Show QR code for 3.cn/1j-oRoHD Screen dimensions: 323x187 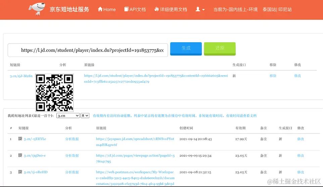pos(20,172)
